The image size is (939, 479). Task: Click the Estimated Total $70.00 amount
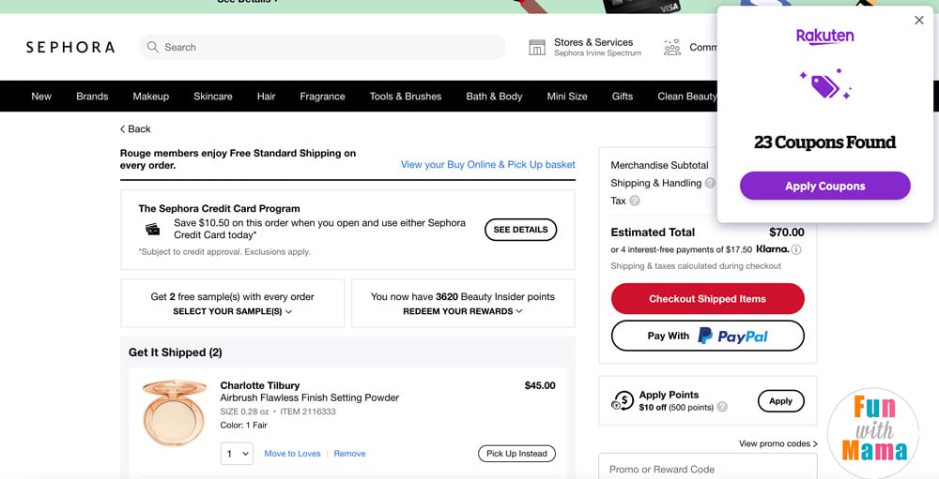coord(787,232)
